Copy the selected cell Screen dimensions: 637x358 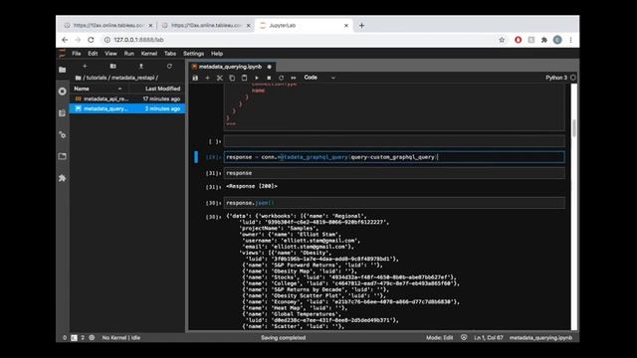(x=232, y=78)
